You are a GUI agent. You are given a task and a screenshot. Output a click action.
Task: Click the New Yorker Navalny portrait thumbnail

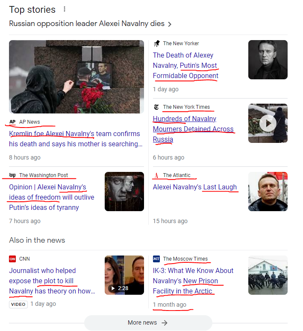pos(268,60)
